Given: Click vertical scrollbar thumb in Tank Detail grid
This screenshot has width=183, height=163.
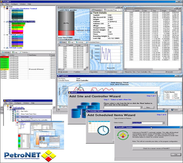Looking at the screenshot, I should pos(87,49).
